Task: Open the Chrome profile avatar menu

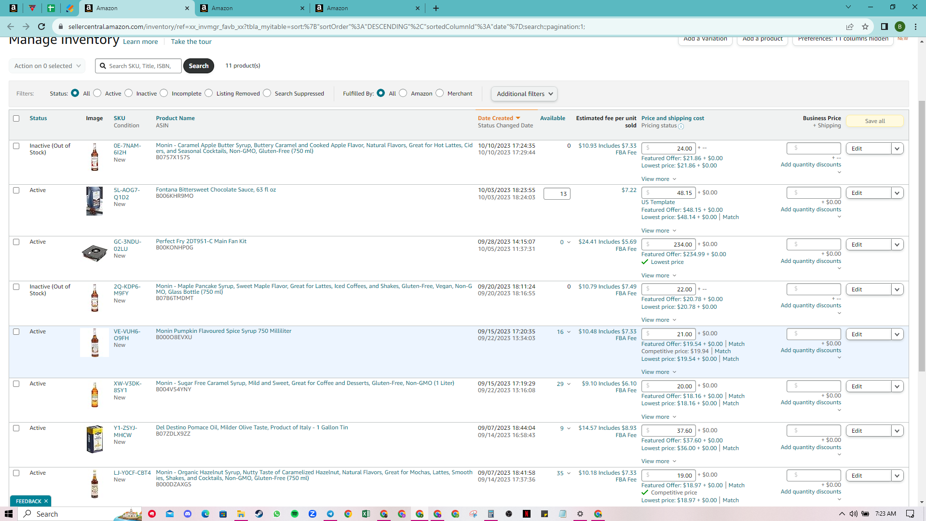Action: click(900, 27)
